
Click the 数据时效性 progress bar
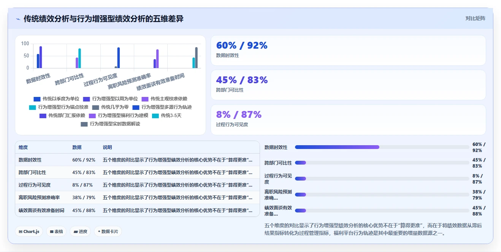[382, 147]
